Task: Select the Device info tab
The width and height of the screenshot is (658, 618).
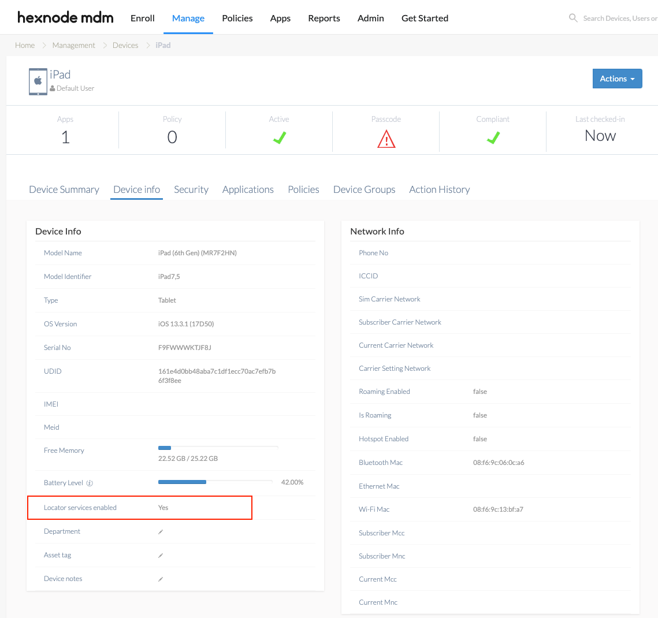Action: pos(137,189)
